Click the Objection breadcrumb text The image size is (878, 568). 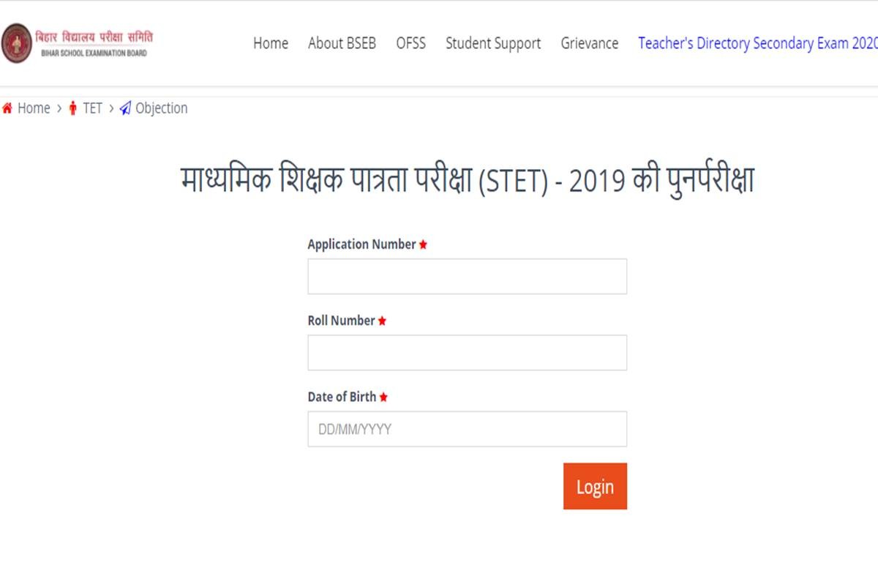pyautogui.click(x=162, y=108)
